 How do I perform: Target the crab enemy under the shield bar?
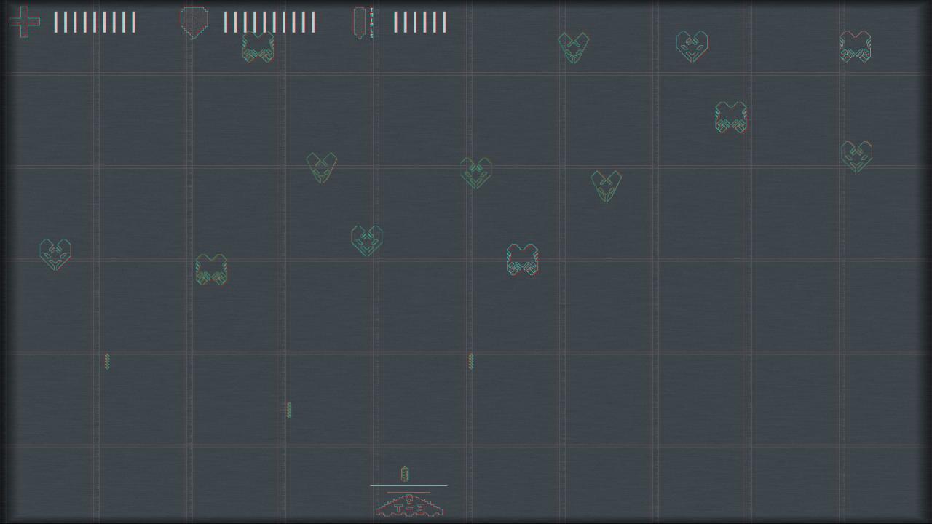[258, 47]
